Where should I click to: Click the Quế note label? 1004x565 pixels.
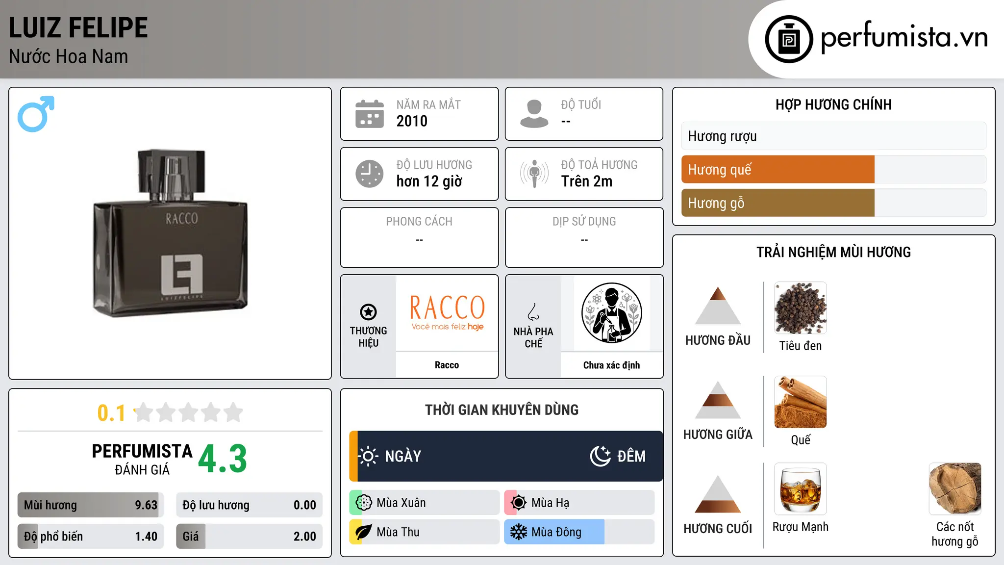click(x=801, y=440)
